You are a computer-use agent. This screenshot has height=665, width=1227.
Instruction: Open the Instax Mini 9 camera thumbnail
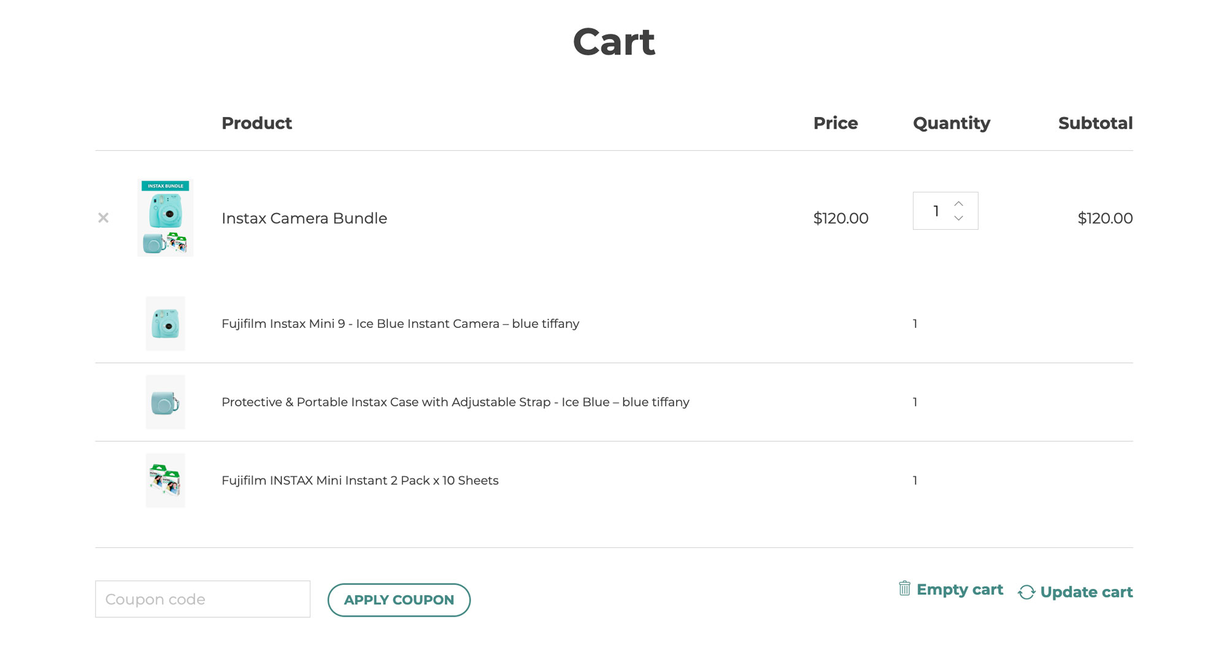pyautogui.click(x=165, y=324)
